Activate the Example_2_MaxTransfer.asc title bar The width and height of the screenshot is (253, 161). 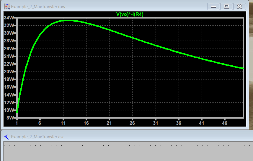[x=37, y=137]
